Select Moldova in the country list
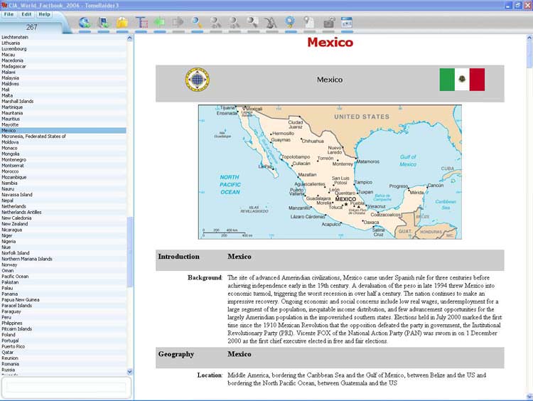 click(x=10, y=142)
